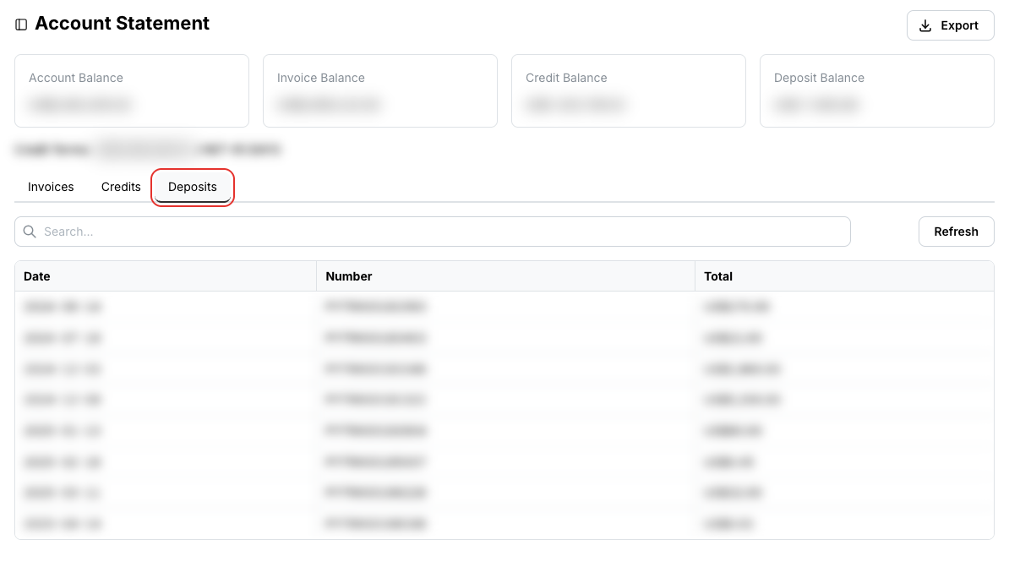This screenshot has height=567, width=1009.
Task: Open the Invoices tab
Action: [51, 187]
